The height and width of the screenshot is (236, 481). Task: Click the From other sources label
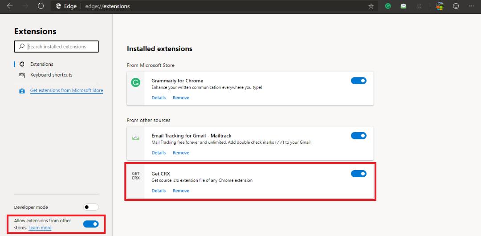pyautogui.click(x=148, y=120)
